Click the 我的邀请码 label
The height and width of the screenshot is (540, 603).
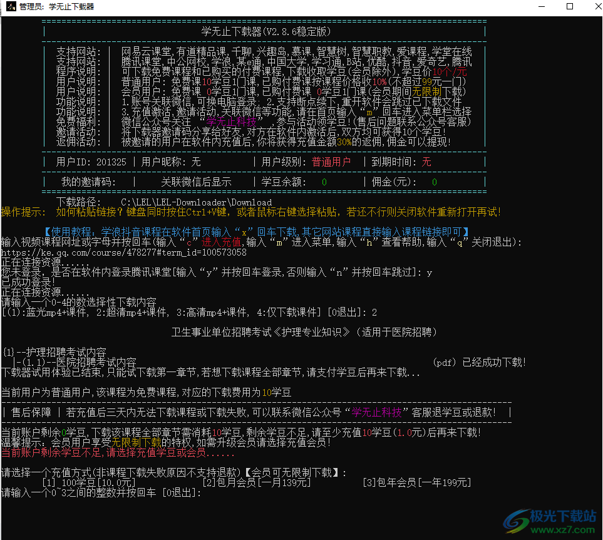pyautogui.click(x=88, y=182)
